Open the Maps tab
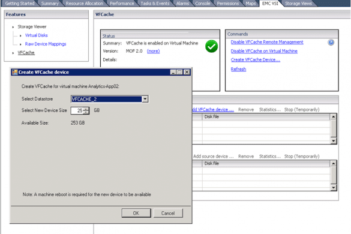This screenshot has height=234, width=351. (250, 4)
